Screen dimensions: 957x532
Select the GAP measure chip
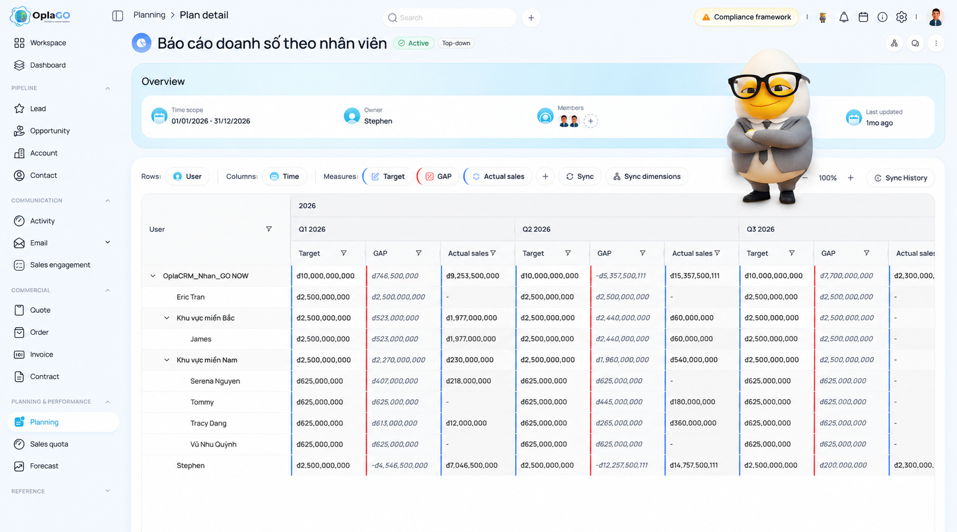pos(438,177)
